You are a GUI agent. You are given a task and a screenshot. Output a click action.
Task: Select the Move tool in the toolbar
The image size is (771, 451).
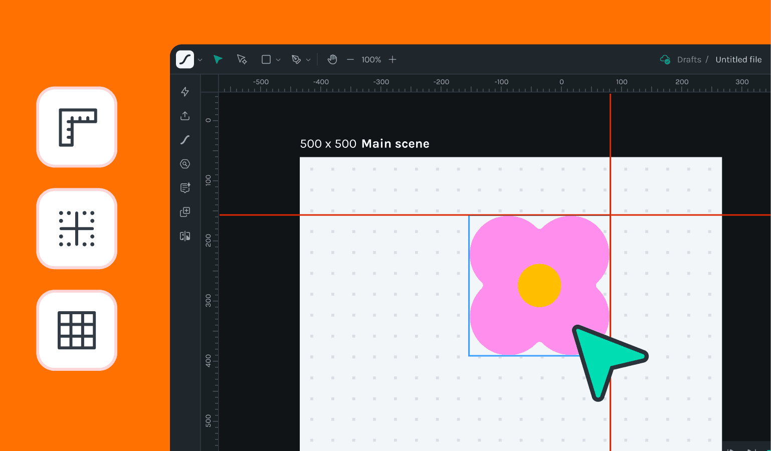click(x=218, y=59)
